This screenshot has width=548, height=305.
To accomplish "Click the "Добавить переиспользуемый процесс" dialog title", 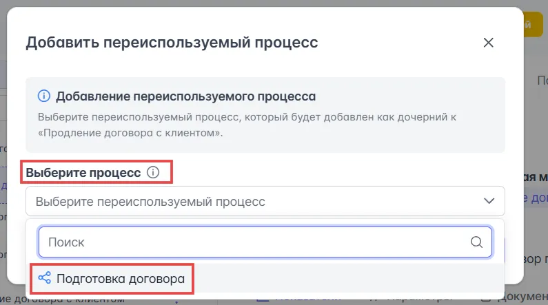I will tap(172, 42).
